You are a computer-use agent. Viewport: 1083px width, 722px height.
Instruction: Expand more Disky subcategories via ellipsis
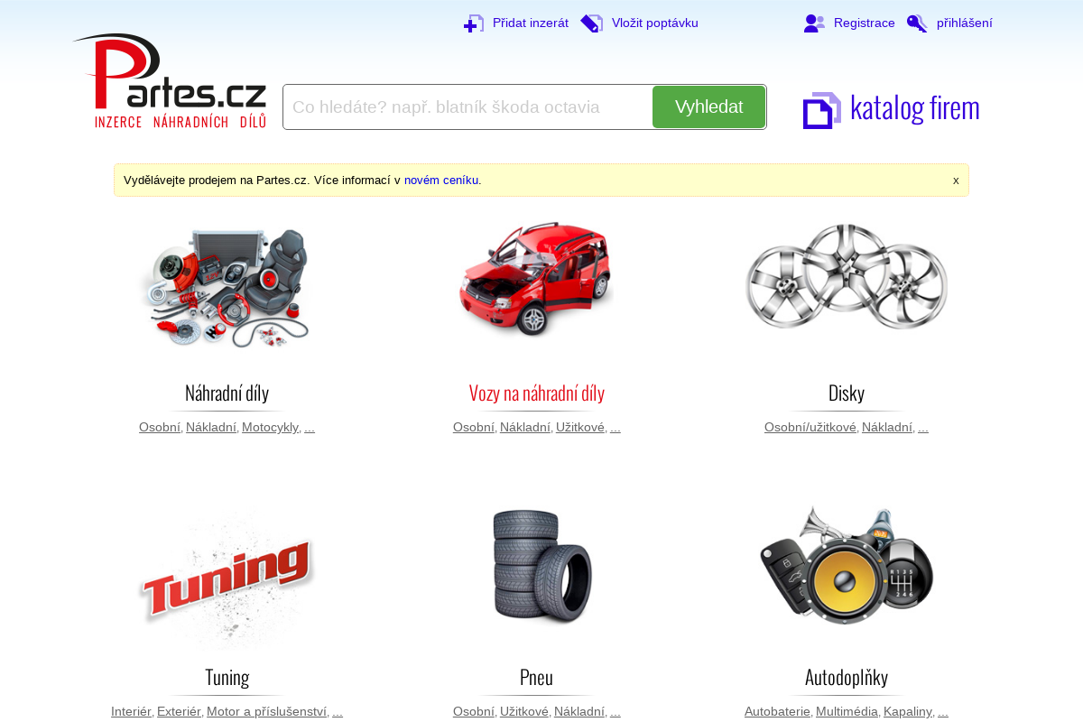pos(923,427)
